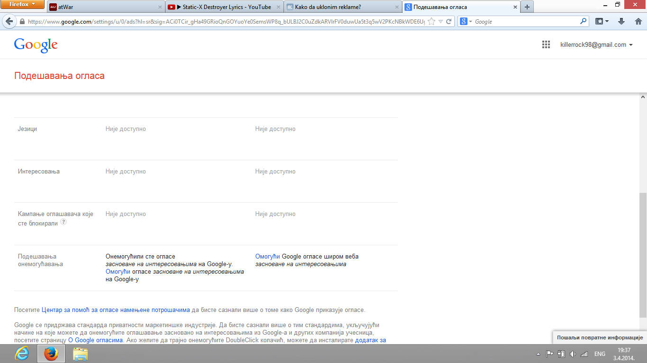Open the address bar history dropdown arrow
The image size is (647, 363).
click(x=440, y=22)
